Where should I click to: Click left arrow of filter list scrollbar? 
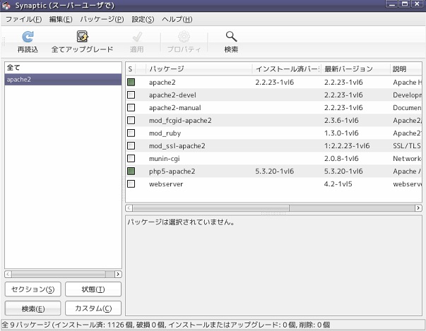point(8,275)
